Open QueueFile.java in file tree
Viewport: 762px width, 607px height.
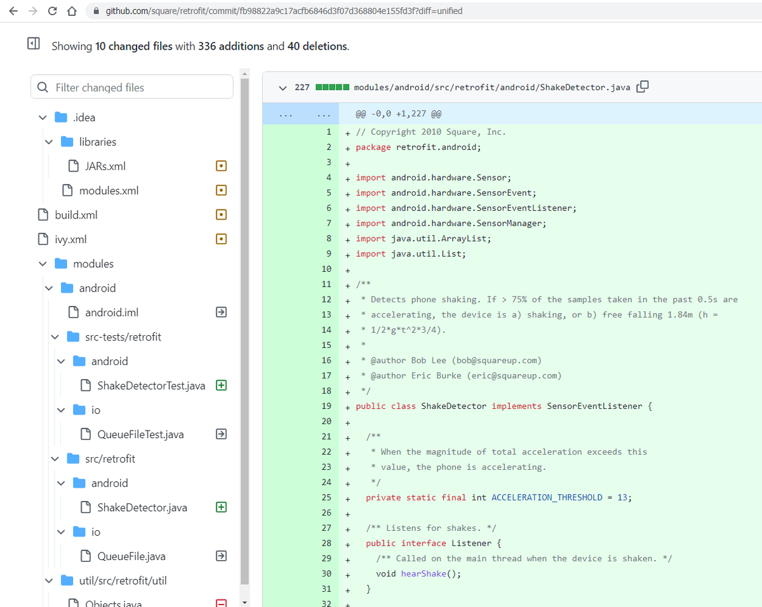(131, 556)
